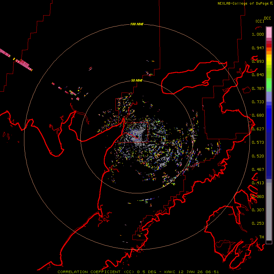Click the 0.413 color scale label
Screen dimensions: 274x274
pos(258,183)
